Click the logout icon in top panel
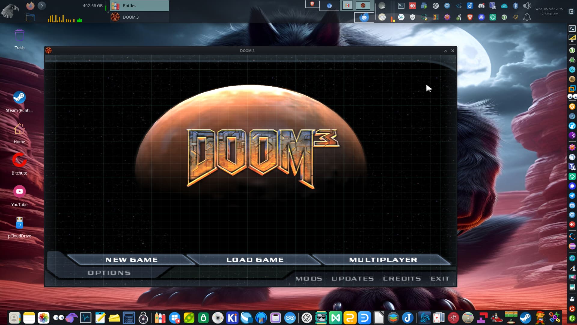Viewport: 577px width, 325px height. click(571, 11)
